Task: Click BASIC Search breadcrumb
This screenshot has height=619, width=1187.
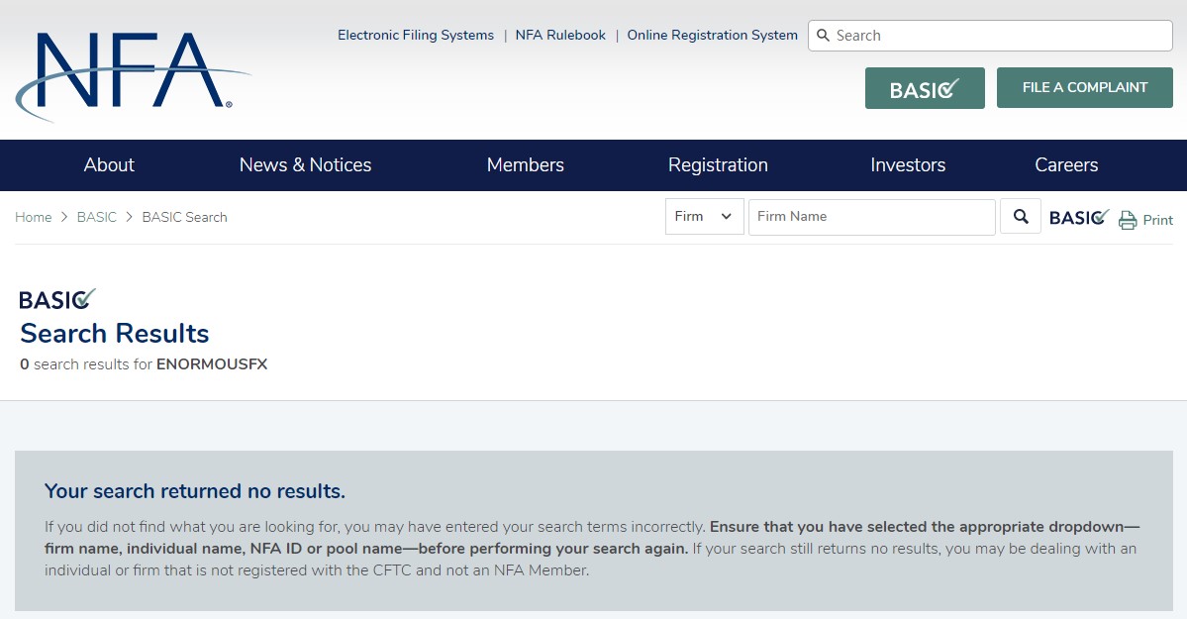Action: (185, 218)
